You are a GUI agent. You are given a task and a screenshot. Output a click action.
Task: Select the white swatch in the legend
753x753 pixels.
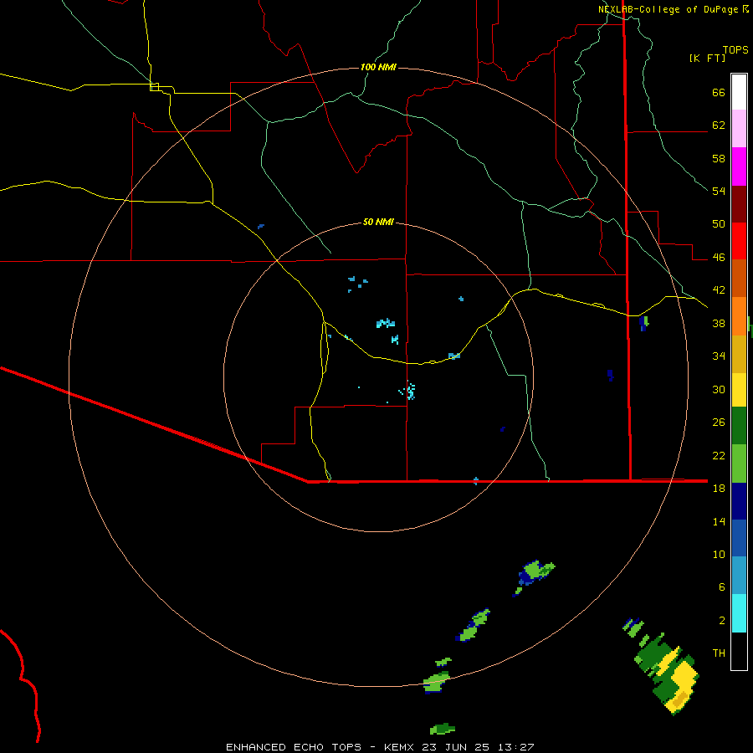tap(739, 92)
